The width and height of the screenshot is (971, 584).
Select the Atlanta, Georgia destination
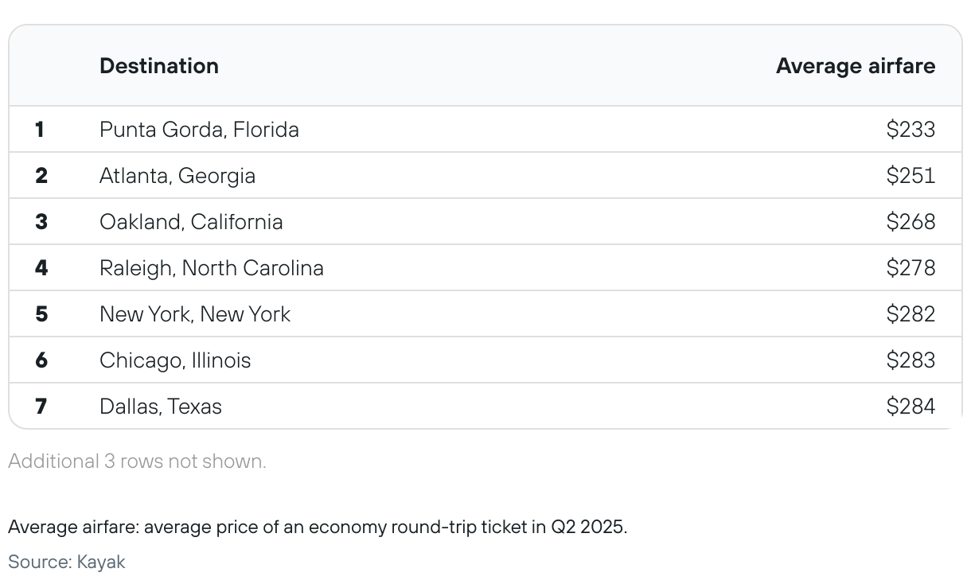177,176
